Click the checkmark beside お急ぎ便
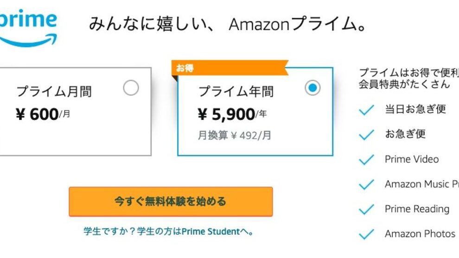This screenshot has height=258, width=459. [x=366, y=135]
